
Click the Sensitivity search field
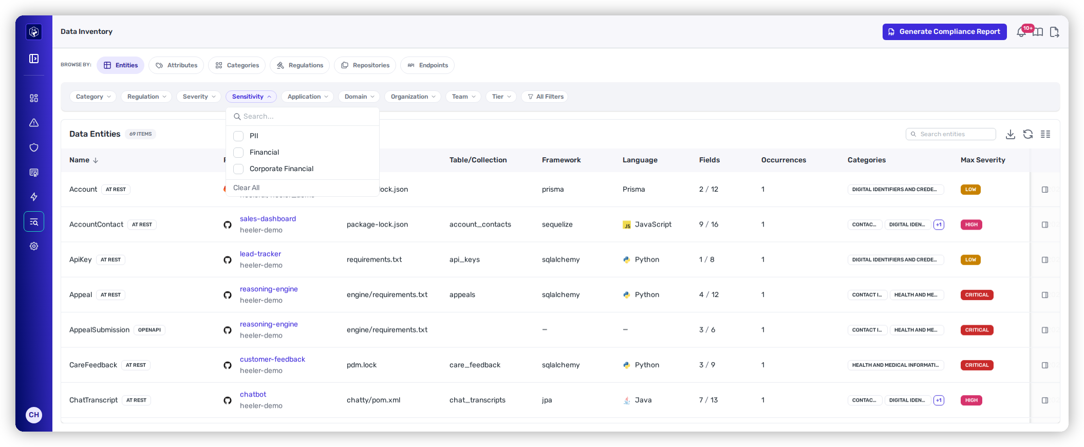303,117
